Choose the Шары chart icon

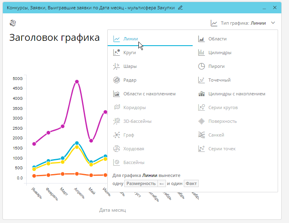coord(117,66)
